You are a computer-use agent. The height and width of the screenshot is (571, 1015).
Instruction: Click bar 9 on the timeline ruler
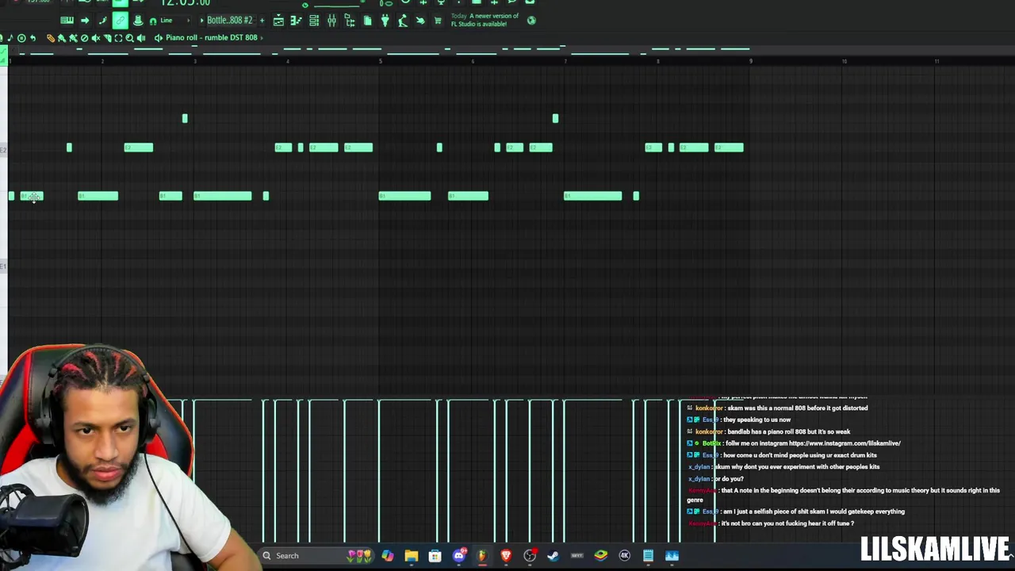point(751,61)
